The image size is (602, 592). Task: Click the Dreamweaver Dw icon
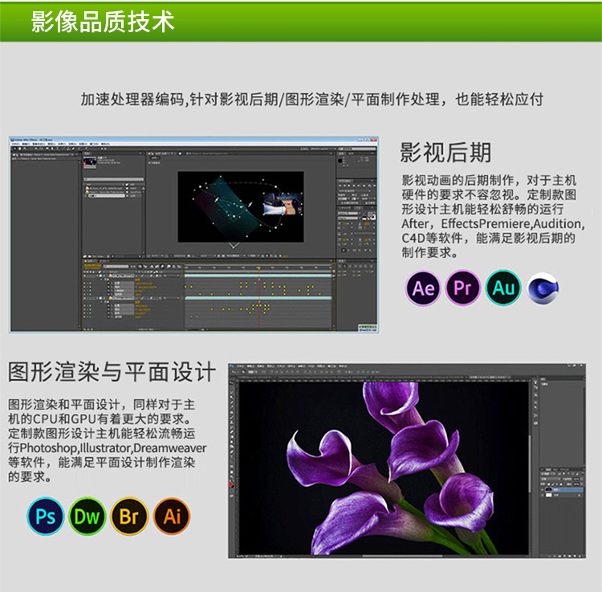click(x=87, y=516)
